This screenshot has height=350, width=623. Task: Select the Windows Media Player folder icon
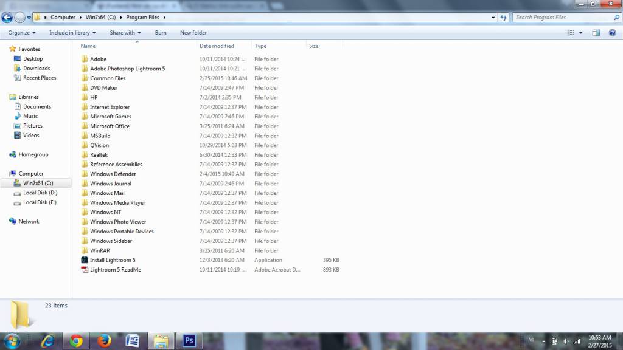tap(84, 203)
